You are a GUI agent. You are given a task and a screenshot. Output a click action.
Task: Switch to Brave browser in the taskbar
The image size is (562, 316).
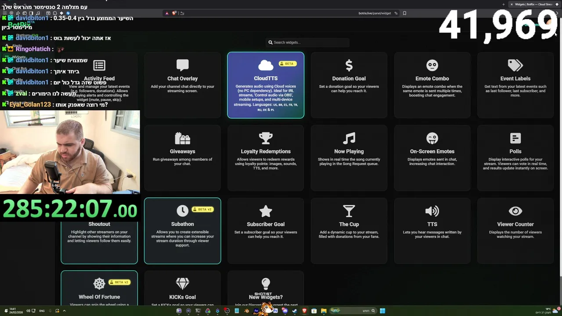coord(304,311)
